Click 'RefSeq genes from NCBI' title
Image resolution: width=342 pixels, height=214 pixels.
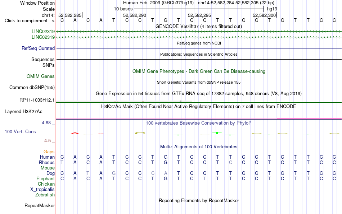click(x=199, y=43)
